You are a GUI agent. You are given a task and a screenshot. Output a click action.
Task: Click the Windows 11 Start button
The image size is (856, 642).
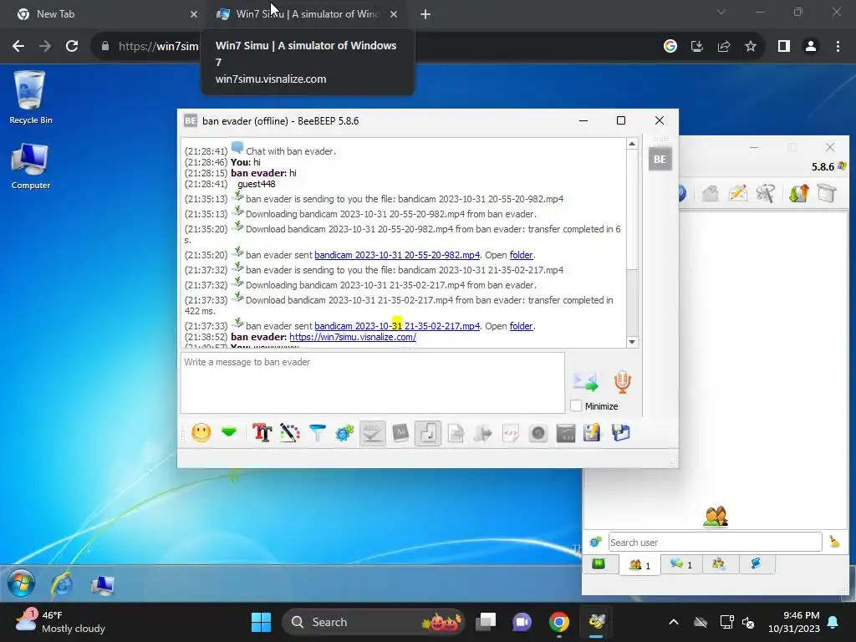point(261,622)
